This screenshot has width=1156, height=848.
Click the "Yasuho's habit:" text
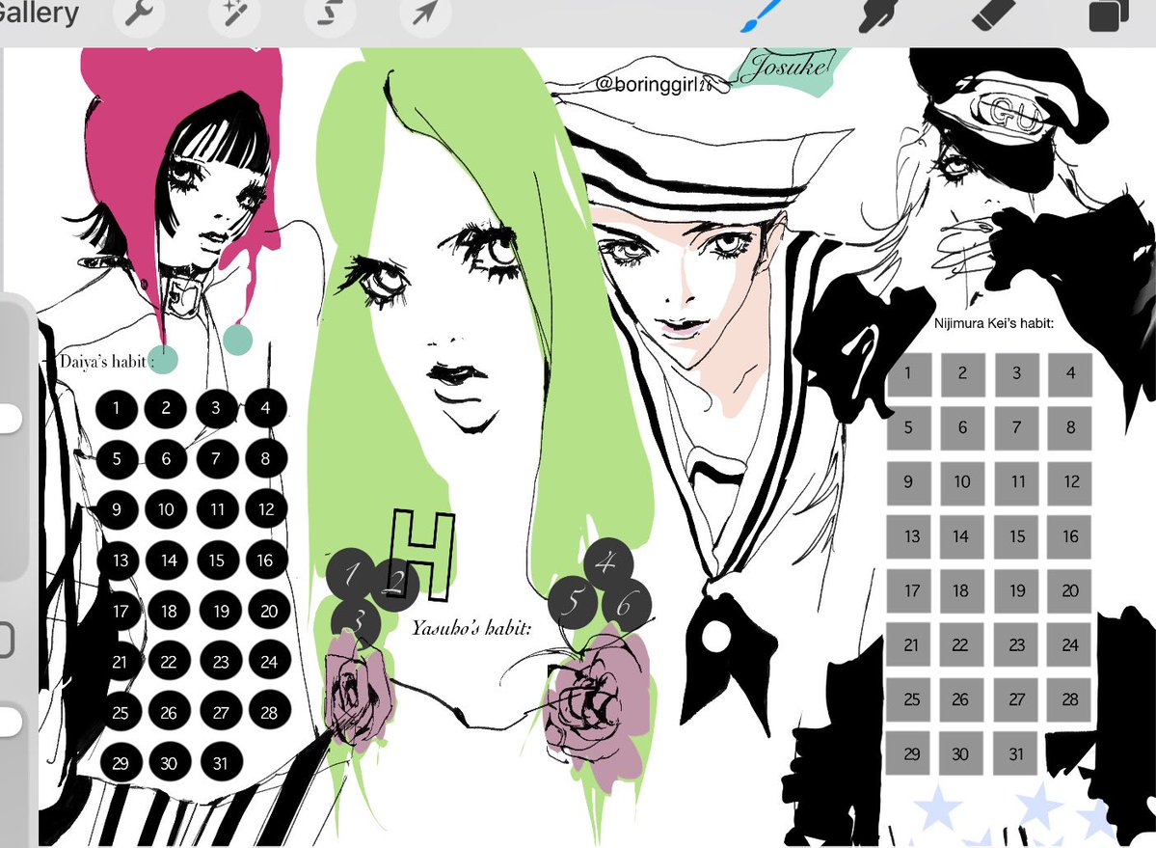click(471, 628)
